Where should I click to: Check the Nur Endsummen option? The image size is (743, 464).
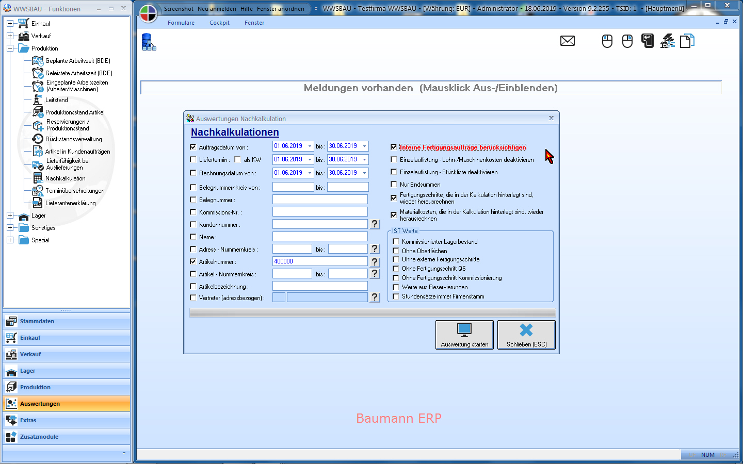(x=394, y=185)
